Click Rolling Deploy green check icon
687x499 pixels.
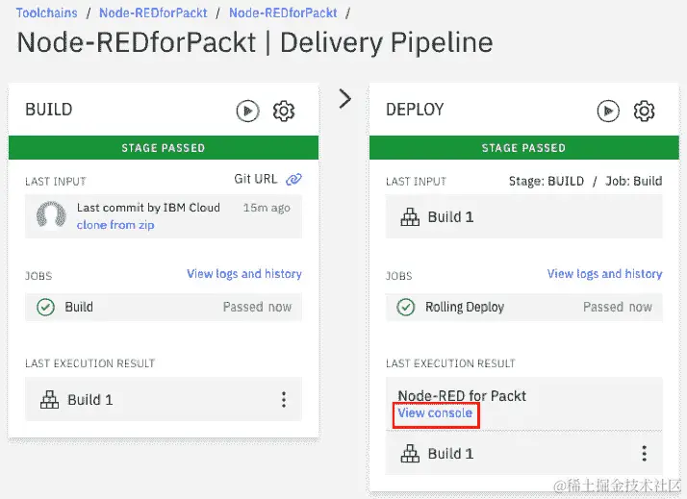coord(406,308)
